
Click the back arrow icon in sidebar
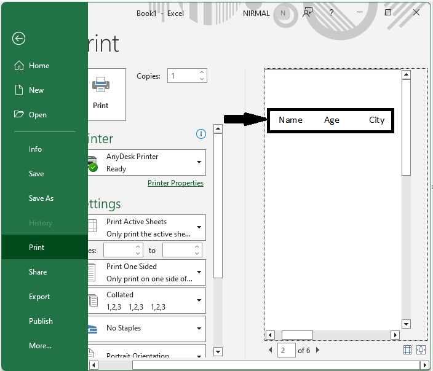tap(18, 39)
